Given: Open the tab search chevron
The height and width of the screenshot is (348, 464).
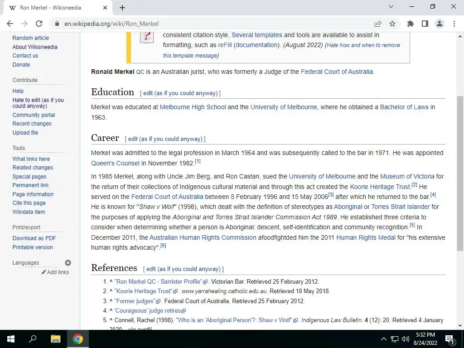Looking at the screenshot, I should click(391, 6).
